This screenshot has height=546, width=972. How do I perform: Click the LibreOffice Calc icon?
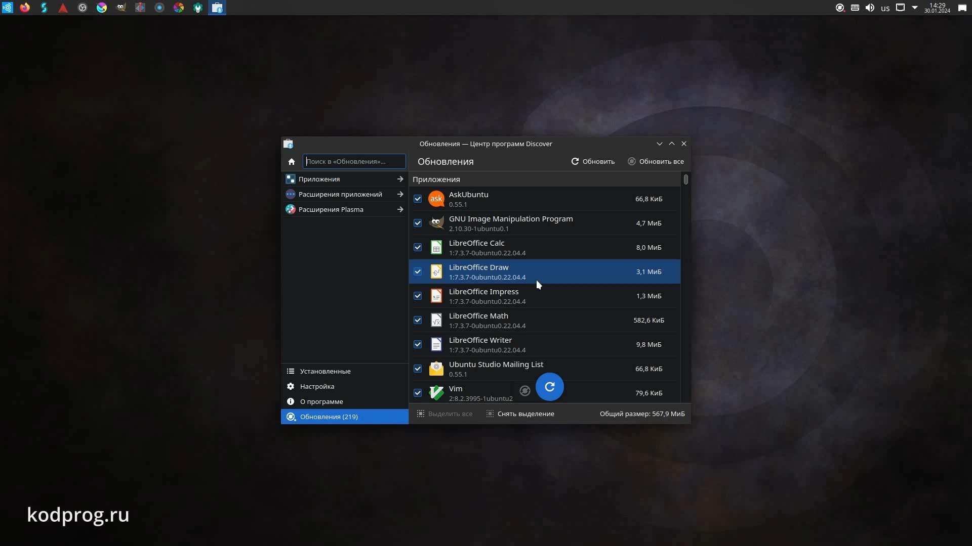pyautogui.click(x=436, y=247)
